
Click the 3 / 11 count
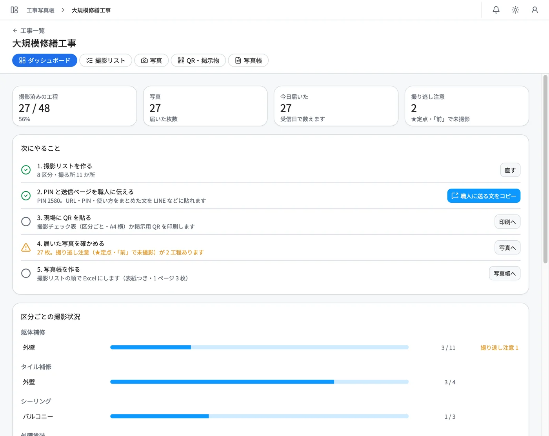click(x=448, y=348)
